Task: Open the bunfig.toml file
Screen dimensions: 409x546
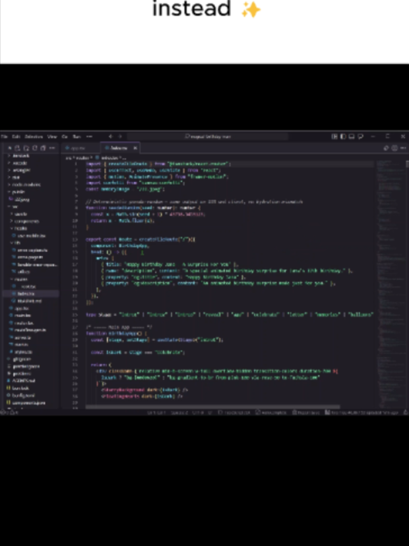Action: coord(30,395)
